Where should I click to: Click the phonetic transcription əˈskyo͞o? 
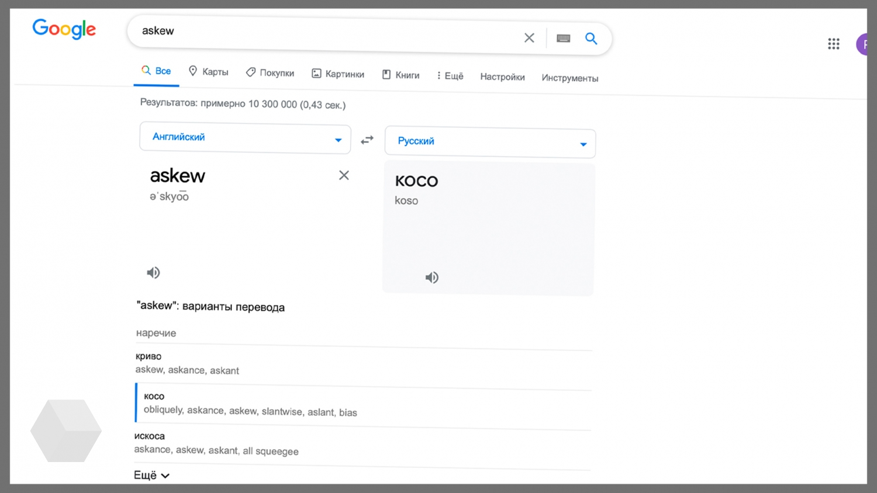pos(170,196)
